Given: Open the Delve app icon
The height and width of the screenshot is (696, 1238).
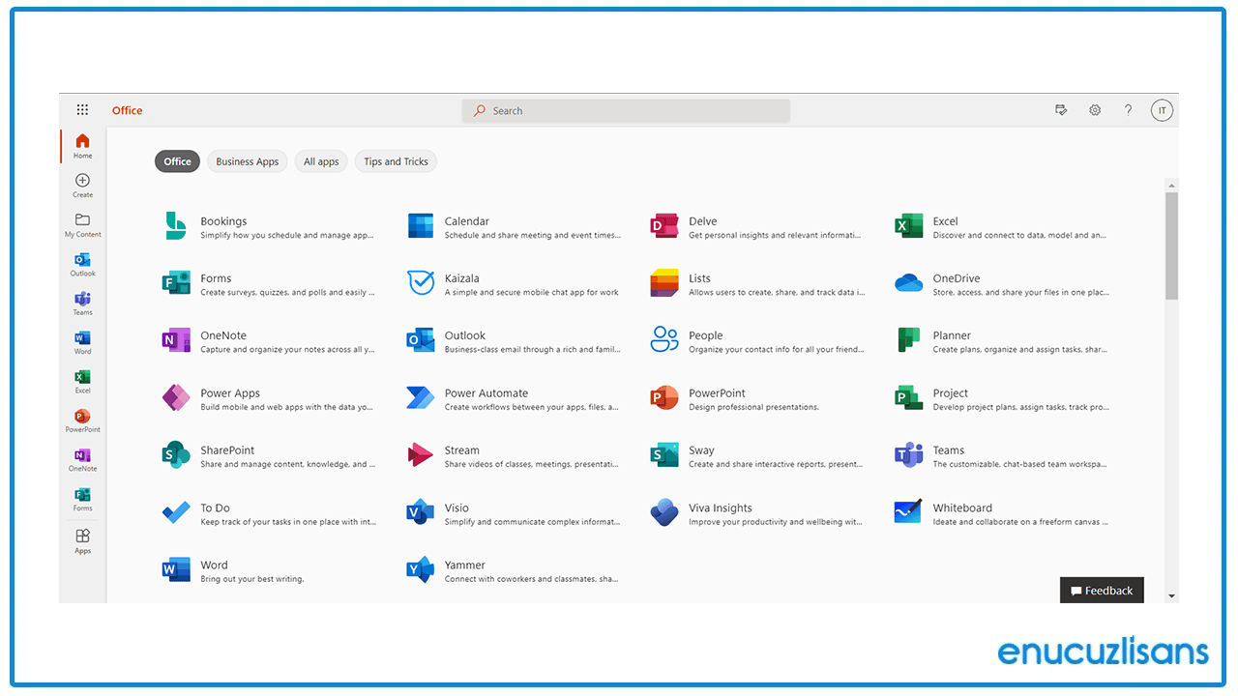Looking at the screenshot, I should point(664,226).
